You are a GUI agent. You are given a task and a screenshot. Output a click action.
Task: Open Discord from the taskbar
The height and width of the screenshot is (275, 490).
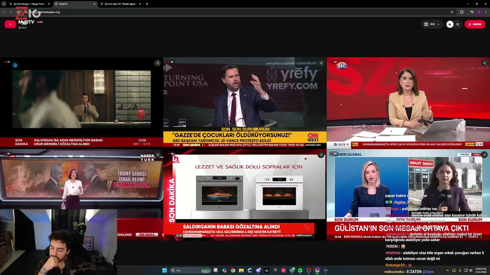tap(258, 270)
